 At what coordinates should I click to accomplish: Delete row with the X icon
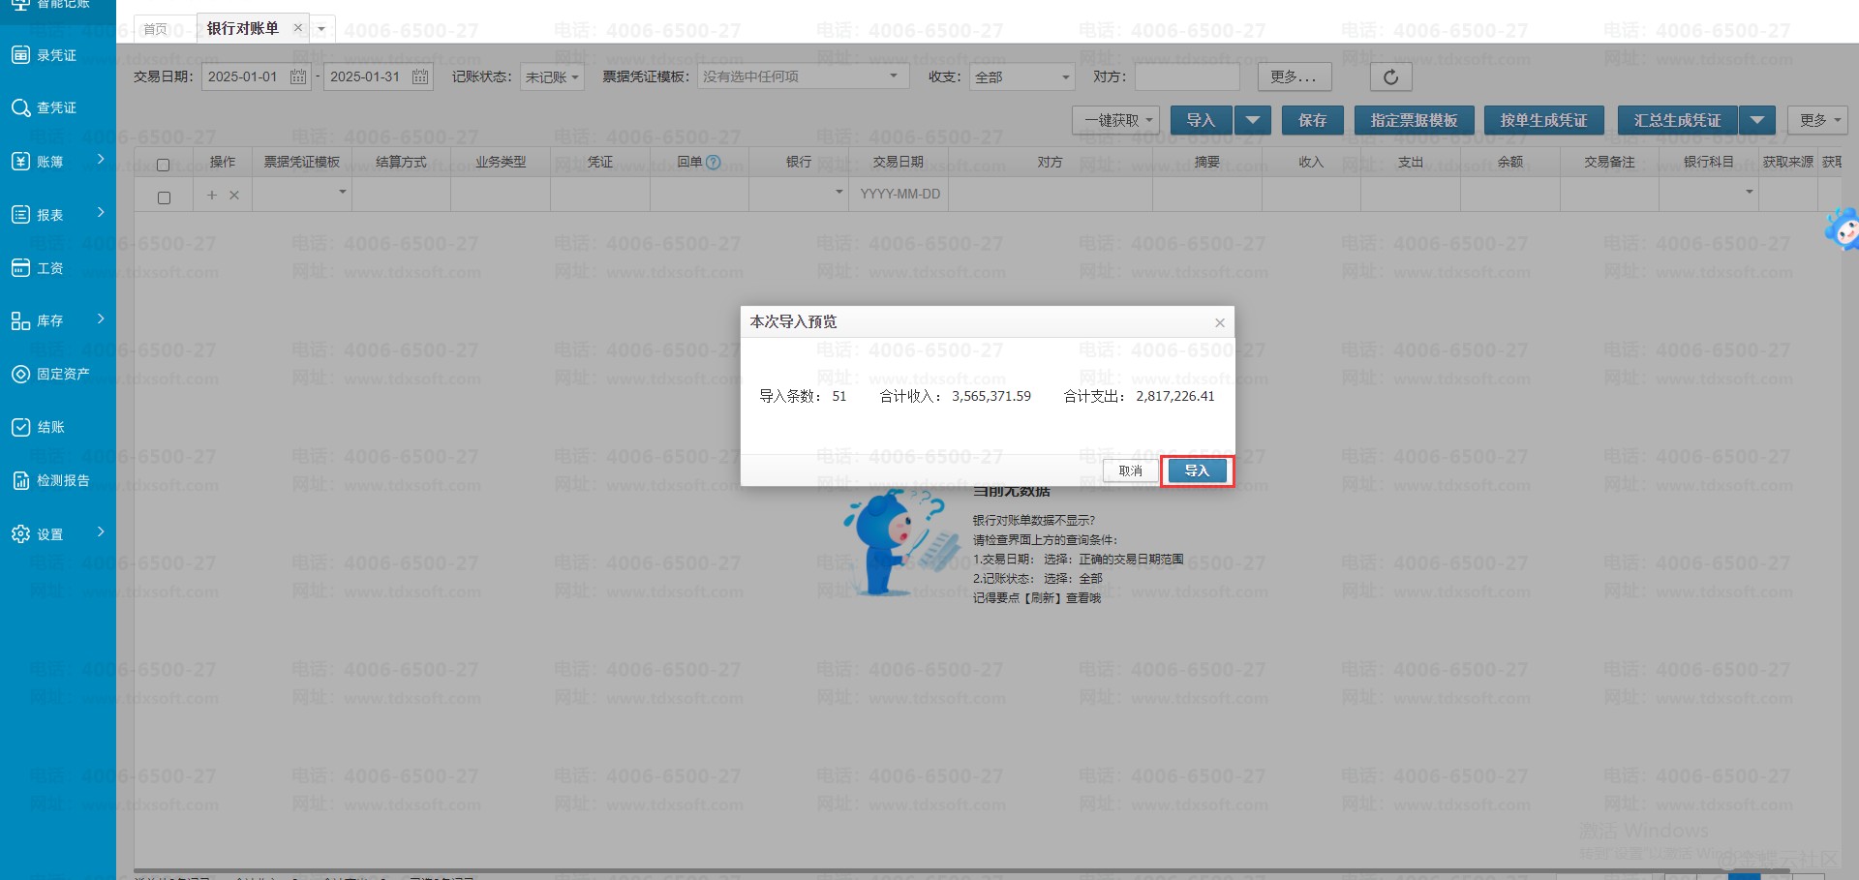click(234, 196)
